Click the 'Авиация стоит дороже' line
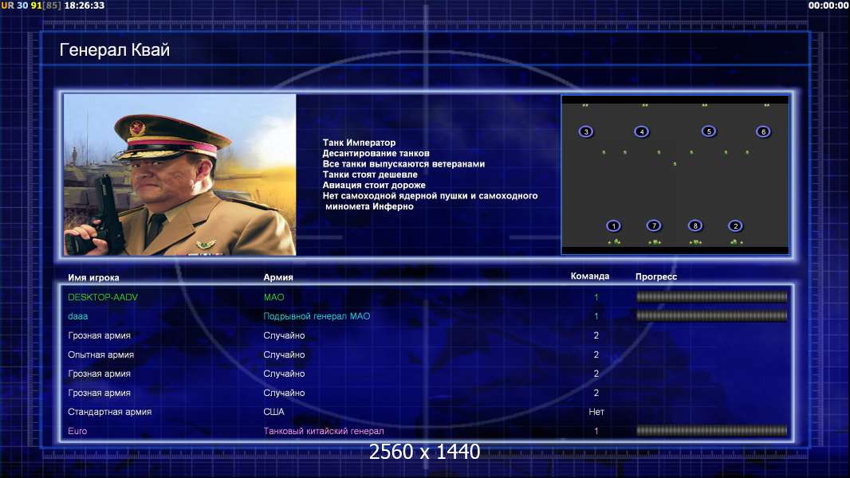This screenshot has height=478, width=850. 373,185
